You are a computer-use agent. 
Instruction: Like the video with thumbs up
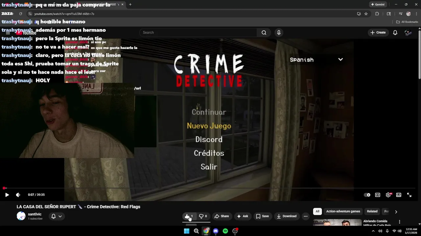coord(189,216)
